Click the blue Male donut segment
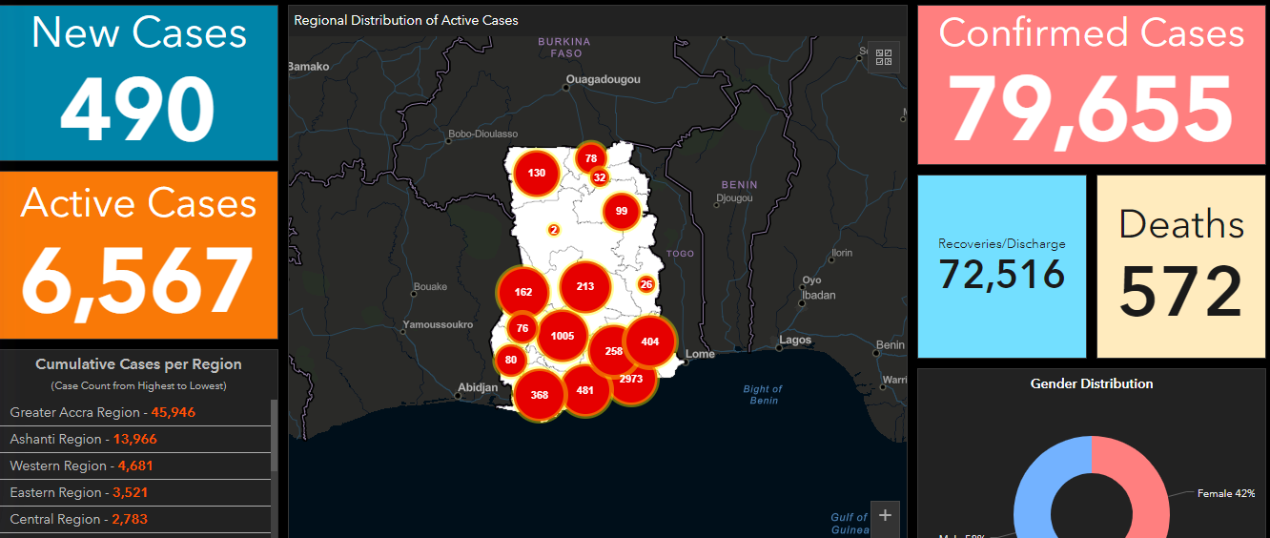This screenshot has height=538, width=1270. [x=1033, y=491]
